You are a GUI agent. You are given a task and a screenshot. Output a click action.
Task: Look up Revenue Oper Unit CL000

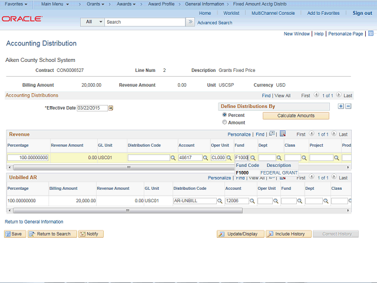click(229, 158)
